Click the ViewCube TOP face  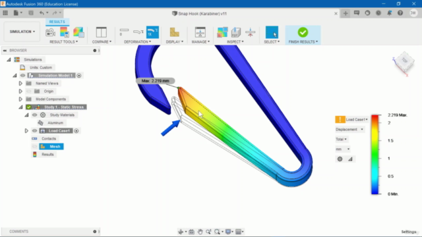[404, 61]
